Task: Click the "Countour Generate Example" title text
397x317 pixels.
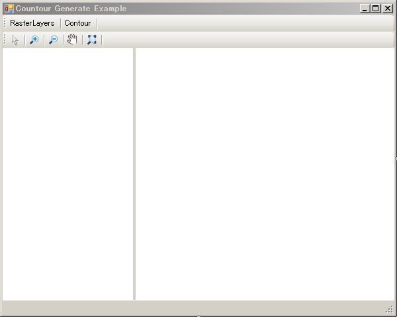Action: (x=71, y=9)
